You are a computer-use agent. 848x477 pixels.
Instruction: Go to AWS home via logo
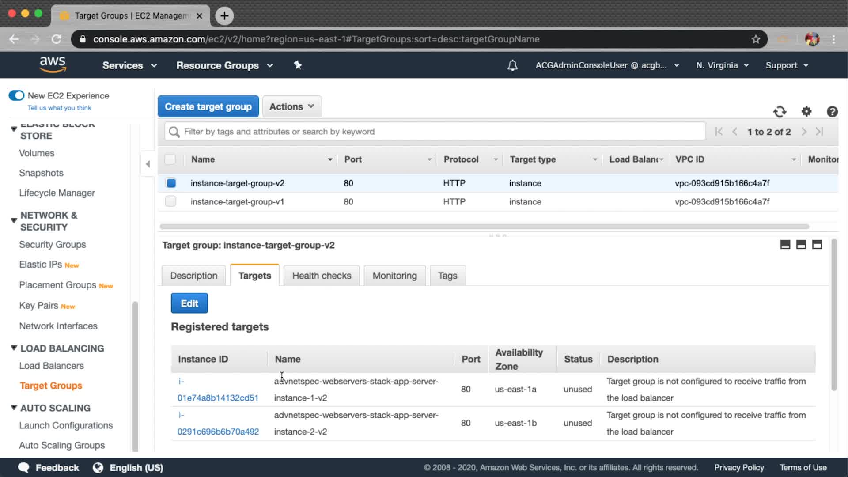[x=53, y=65]
